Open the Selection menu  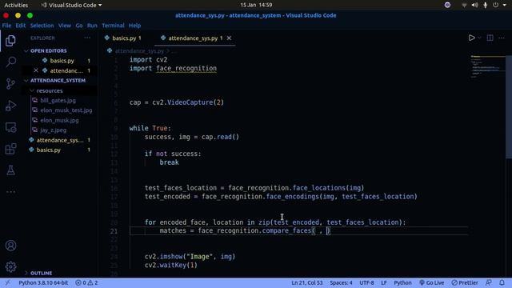pos(42,26)
